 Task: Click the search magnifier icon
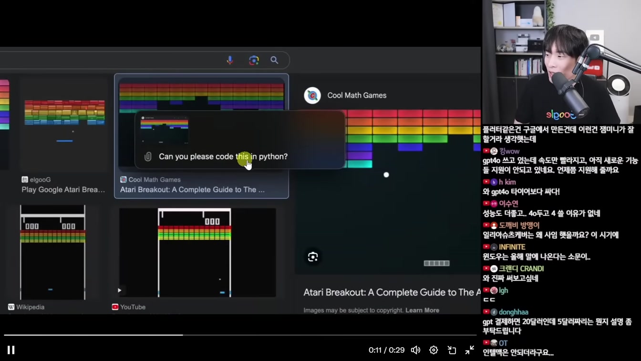click(x=274, y=60)
